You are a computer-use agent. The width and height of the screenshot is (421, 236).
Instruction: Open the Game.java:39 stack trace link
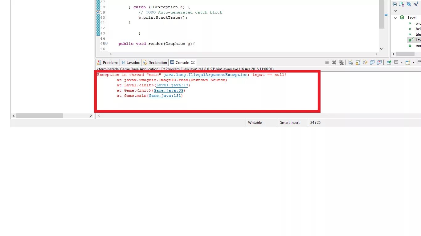pos(169,91)
